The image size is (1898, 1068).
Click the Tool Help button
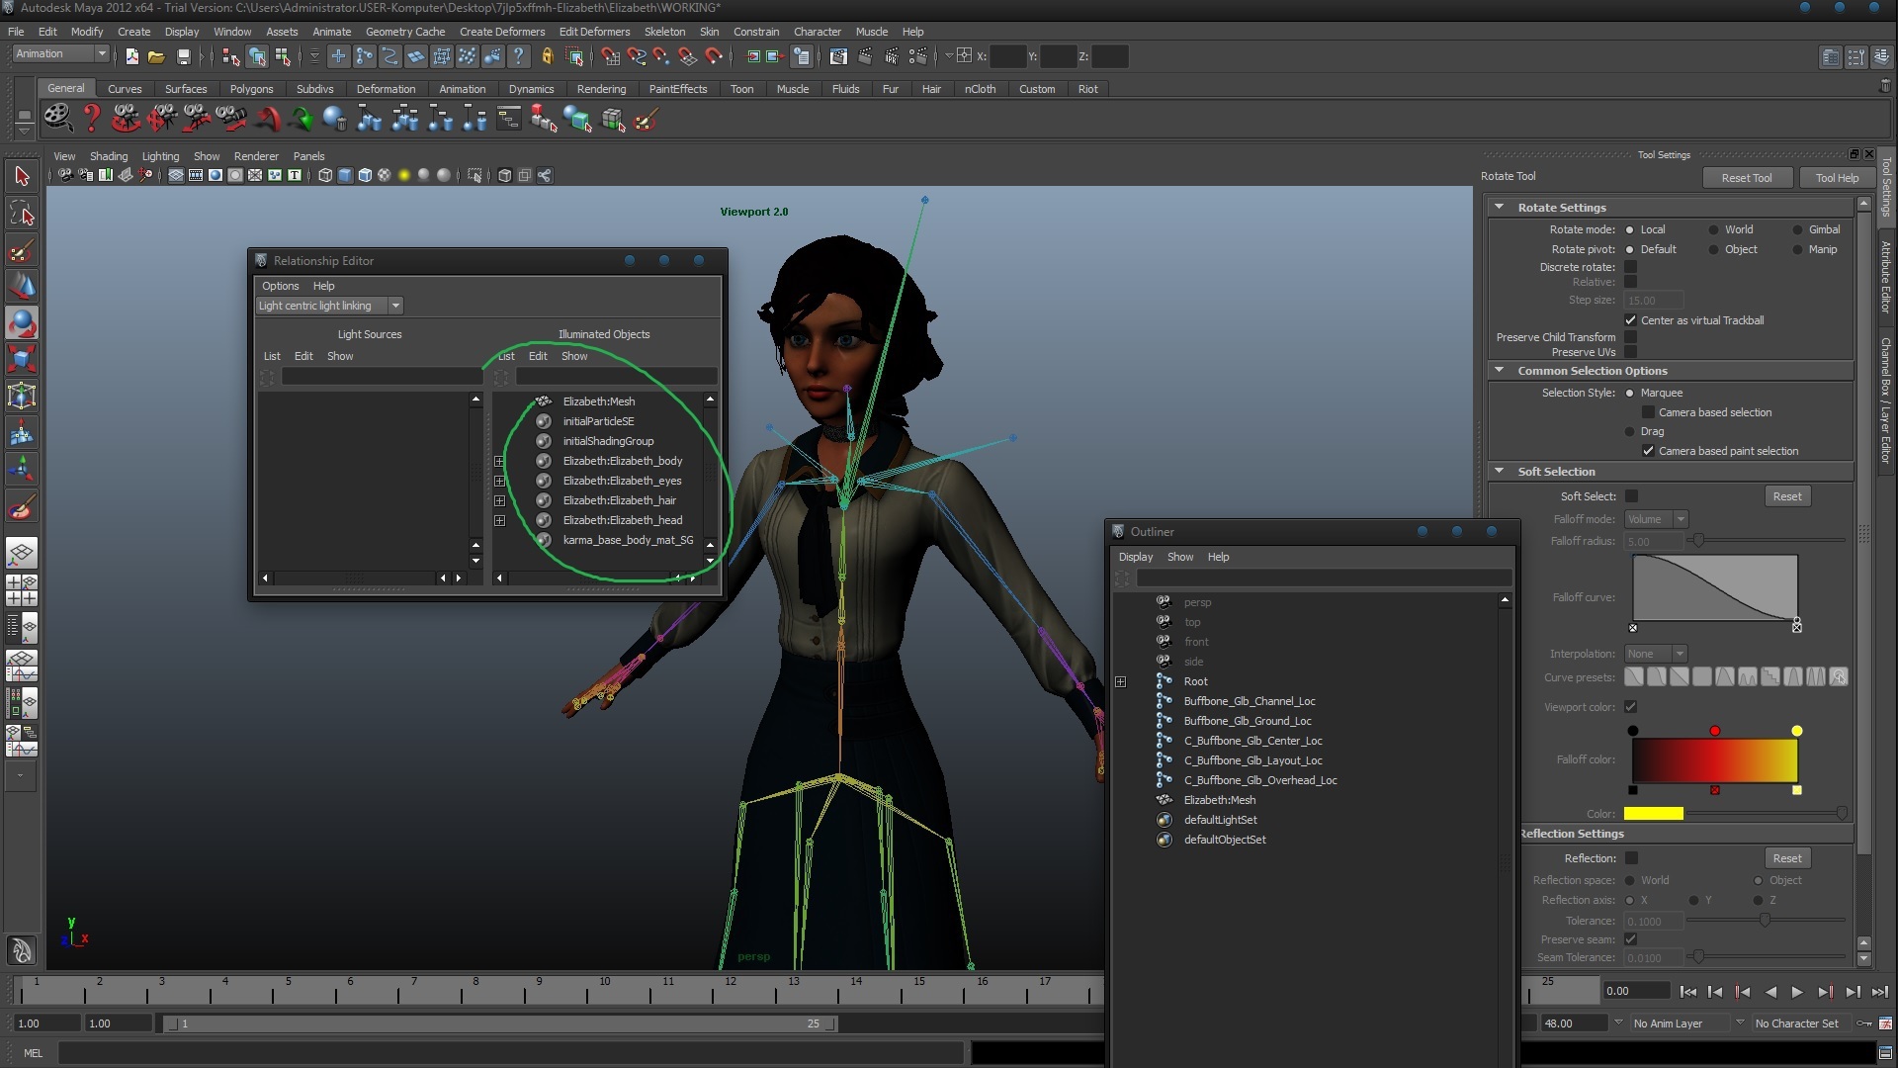click(x=1837, y=178)
